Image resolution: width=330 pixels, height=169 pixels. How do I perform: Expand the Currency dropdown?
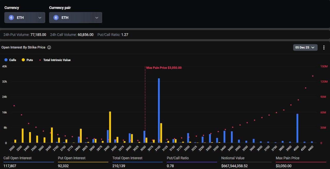click(40, 18)
